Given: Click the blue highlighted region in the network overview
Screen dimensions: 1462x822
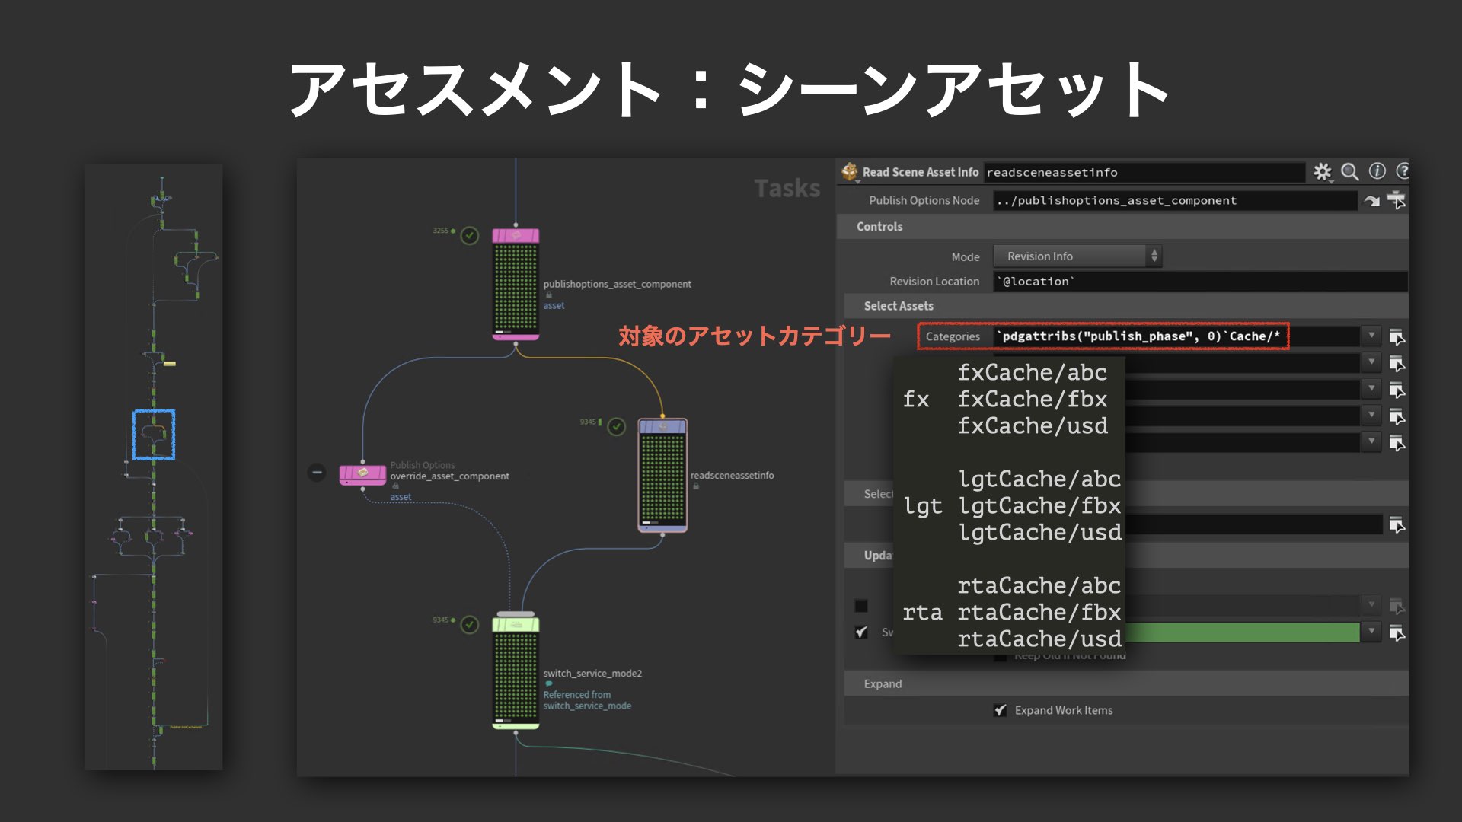Looking at the screenshot, I should tap(154, 435).
